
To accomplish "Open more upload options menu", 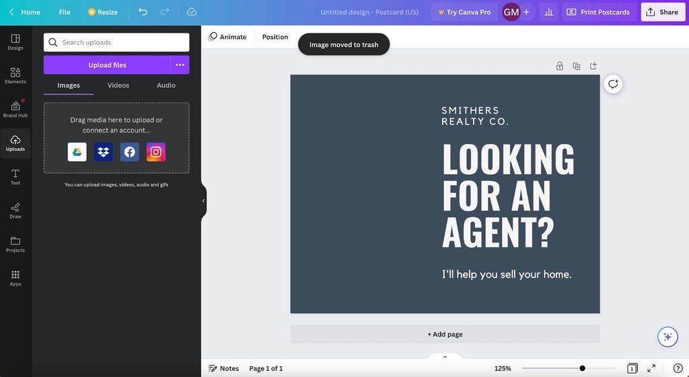I will click(x=180, y=65).
